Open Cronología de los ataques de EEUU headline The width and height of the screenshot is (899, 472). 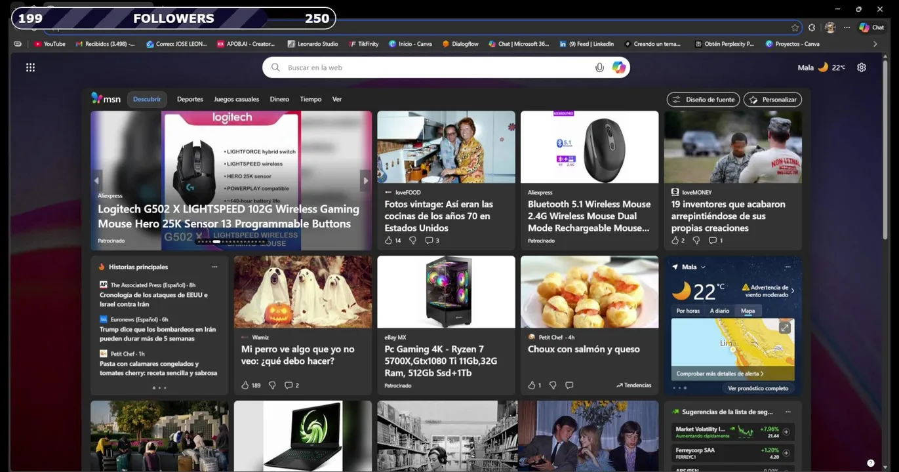pyautogui.click(x=153, y=300)
